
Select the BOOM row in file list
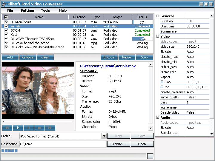pyautogui.click(x=77, y=30)
